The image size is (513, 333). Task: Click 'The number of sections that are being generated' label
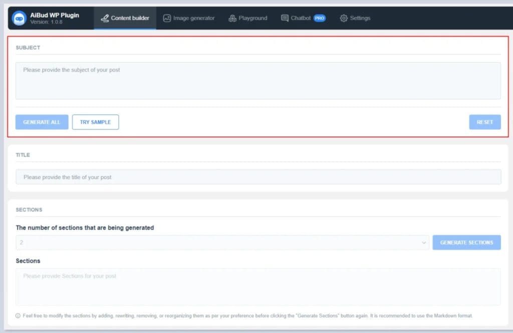coord(85,227)
